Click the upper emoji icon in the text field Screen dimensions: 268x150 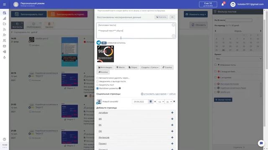(x=173, y=25)
